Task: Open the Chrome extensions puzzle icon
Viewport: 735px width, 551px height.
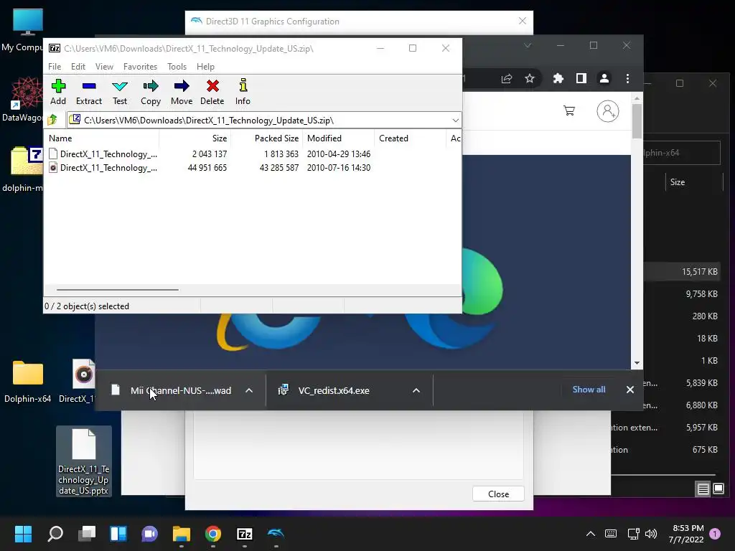Action: tap(558, 79)
